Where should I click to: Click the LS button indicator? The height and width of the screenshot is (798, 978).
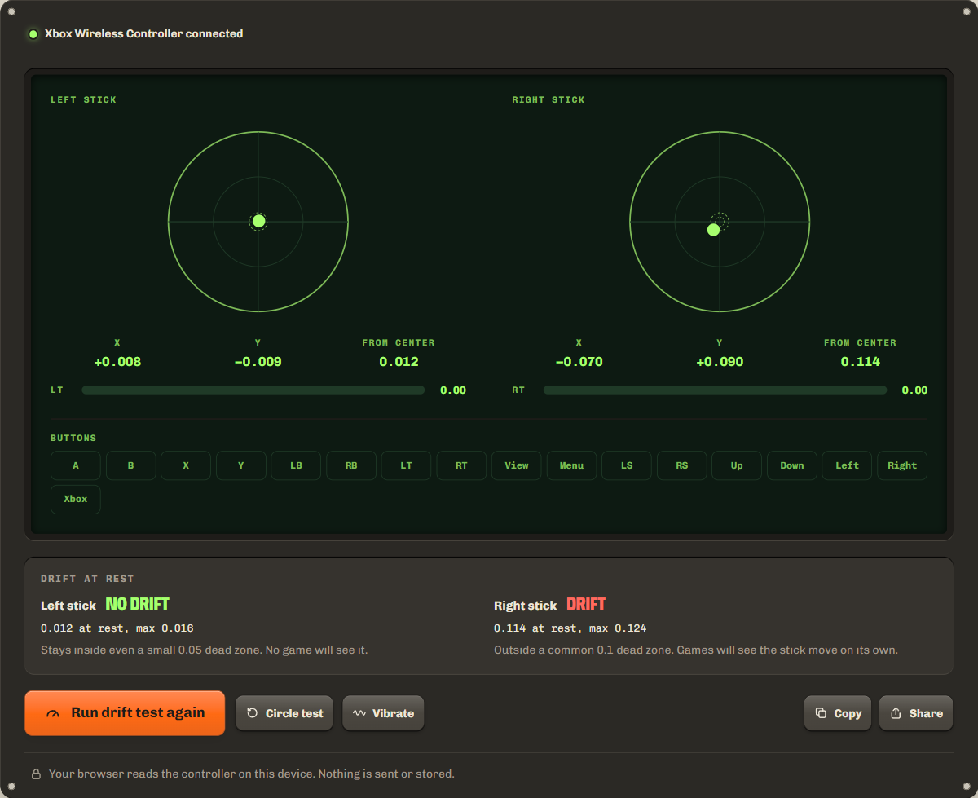pos(627,465)
